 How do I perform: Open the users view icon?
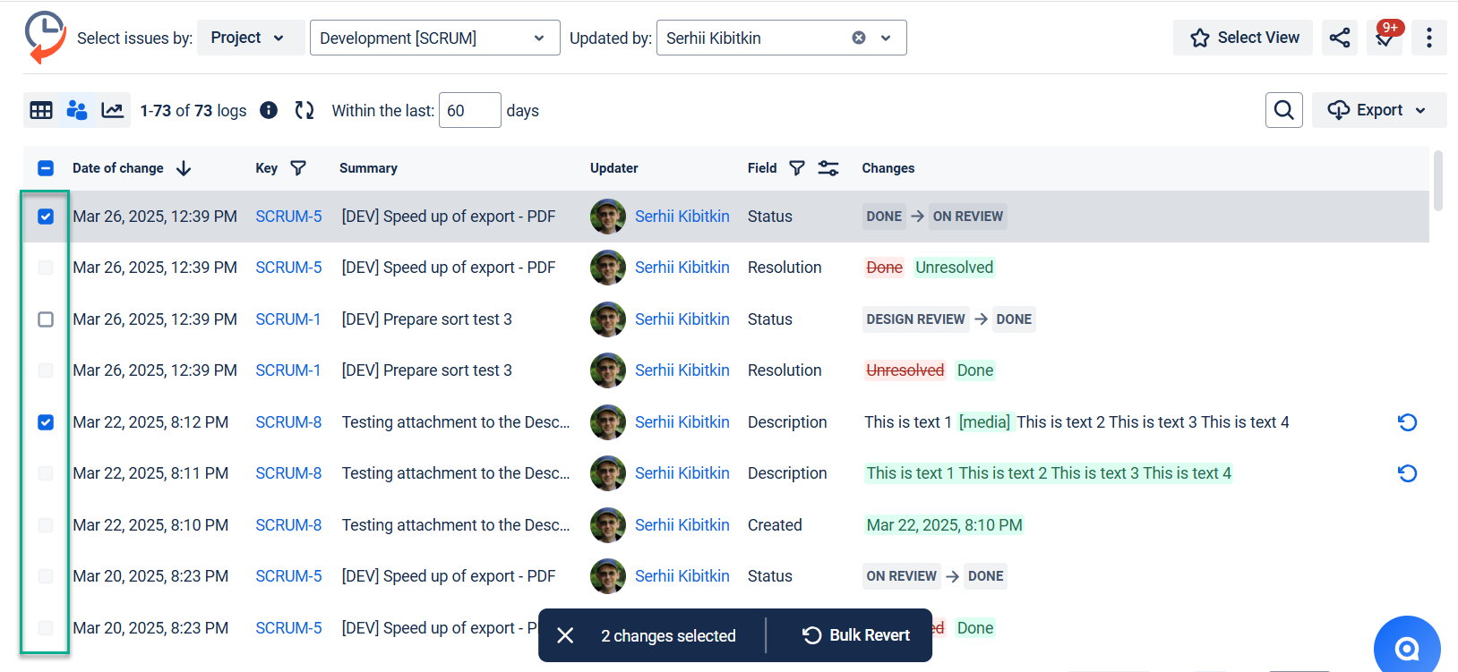pyautogui.click(x=77, y=110)
